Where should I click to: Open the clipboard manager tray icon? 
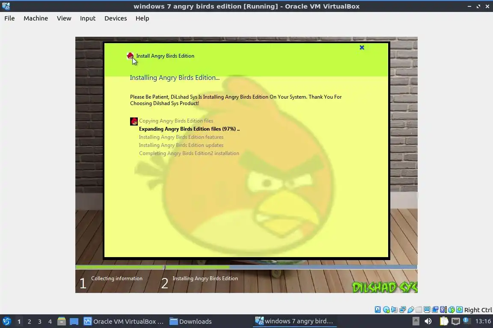pyautogui.click(x=444, y=321)
